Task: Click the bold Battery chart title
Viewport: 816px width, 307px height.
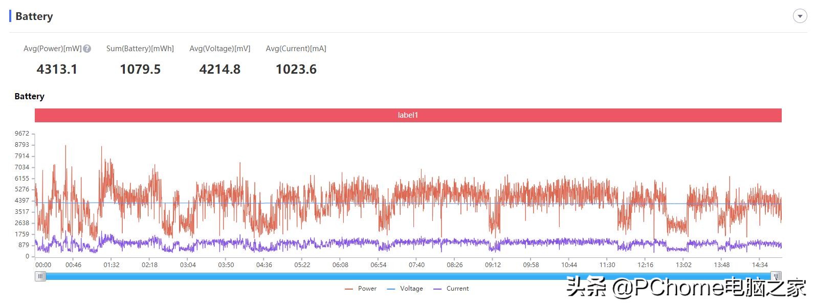Action: pyautogui.click(x=29, y=96)
